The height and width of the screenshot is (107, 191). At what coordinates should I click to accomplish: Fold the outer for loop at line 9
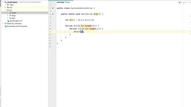pos(56,26)
